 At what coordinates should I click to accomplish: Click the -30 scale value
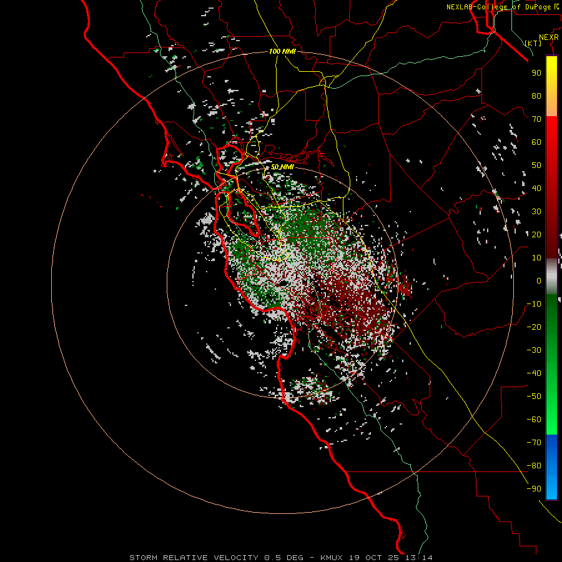[x=534, y=350]
